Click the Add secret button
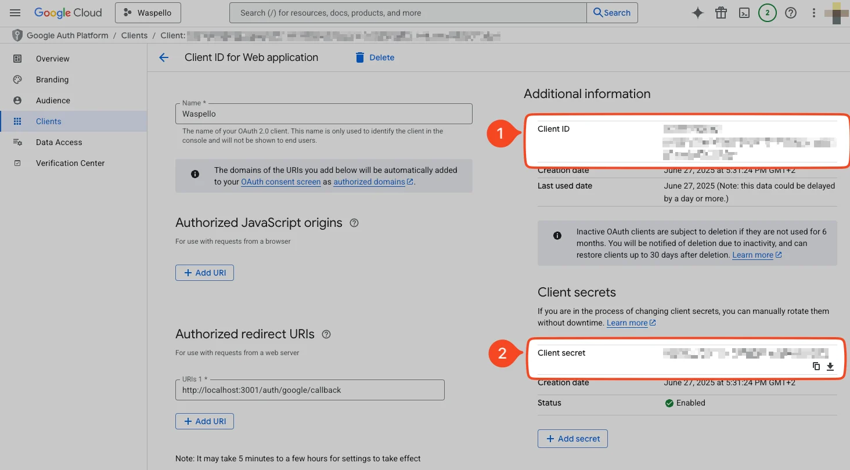This screenshot has height=470, width=850. pos(572,439)
